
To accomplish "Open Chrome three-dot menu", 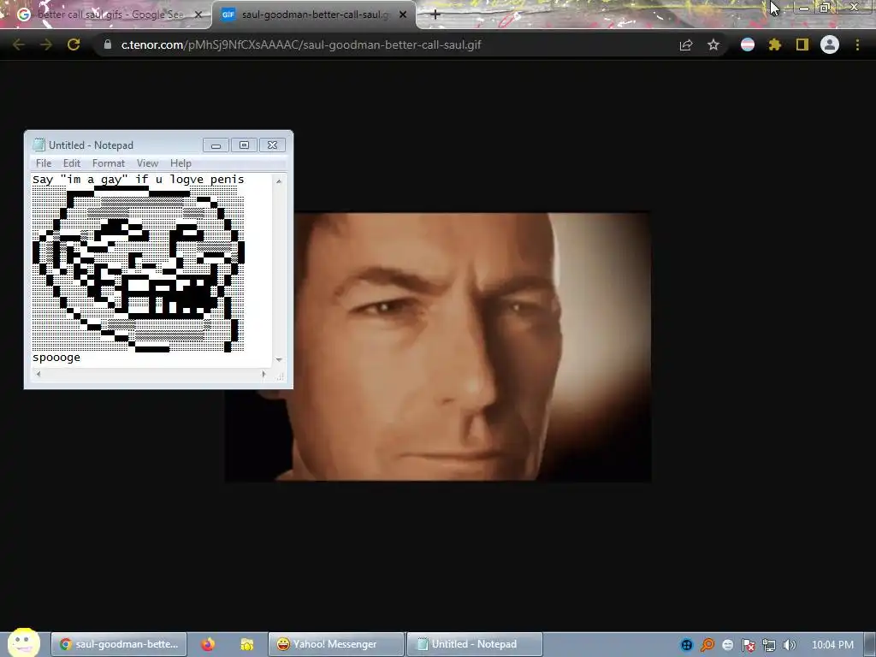I will (x=857, y=44).
